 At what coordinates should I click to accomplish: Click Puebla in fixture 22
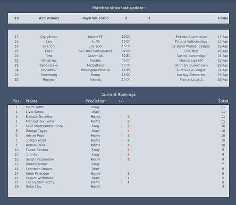tap(95, 60)
